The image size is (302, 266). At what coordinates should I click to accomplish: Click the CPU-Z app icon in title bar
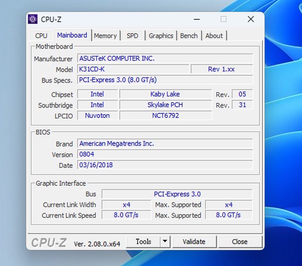[x=33, y=19]
